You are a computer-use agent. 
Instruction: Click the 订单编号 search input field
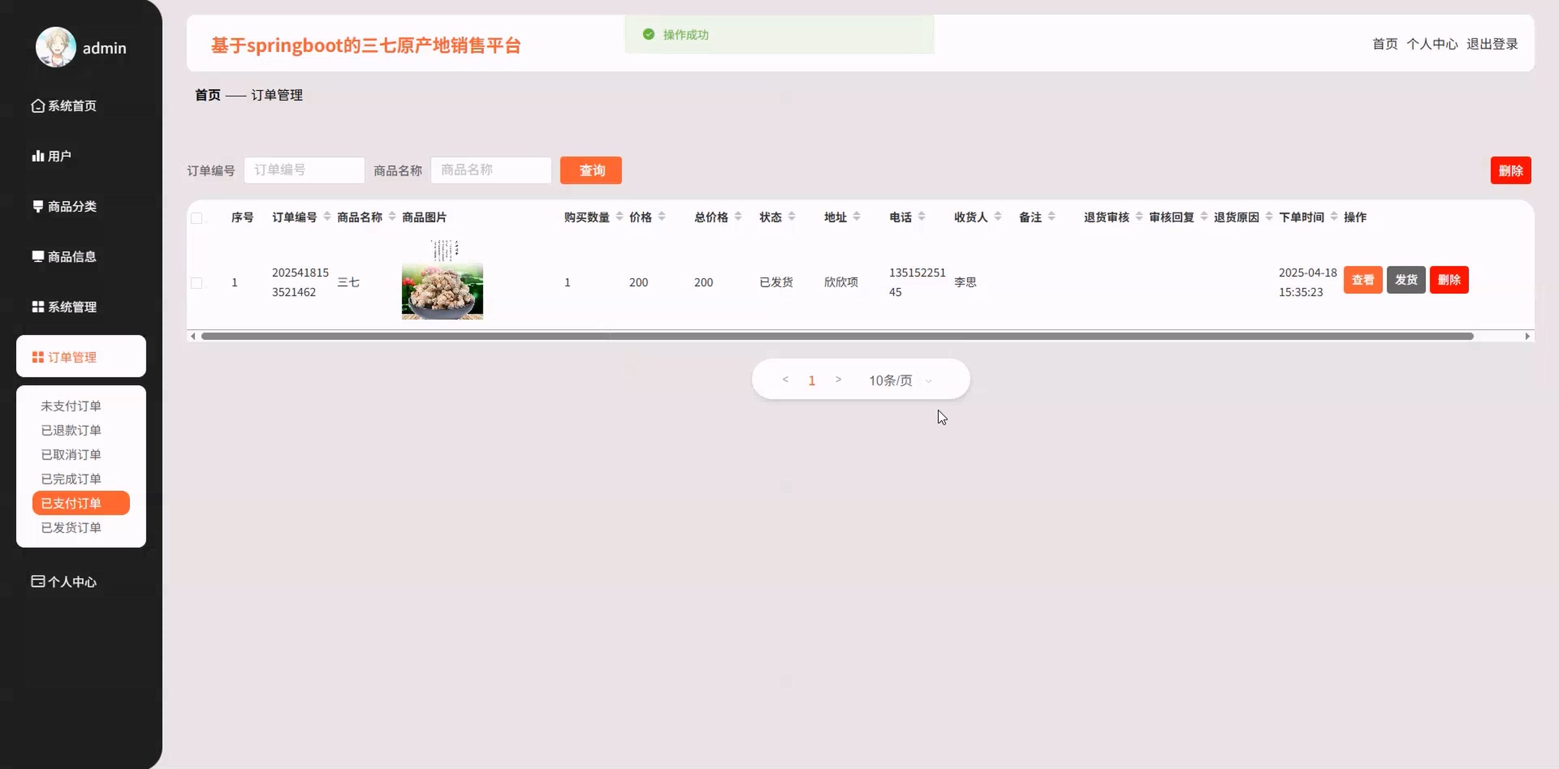tap(304, 170)
